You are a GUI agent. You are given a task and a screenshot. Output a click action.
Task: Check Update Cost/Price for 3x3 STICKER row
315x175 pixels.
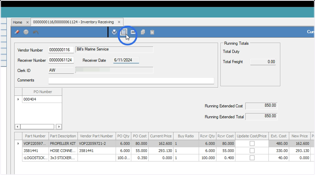click(252, 158)
